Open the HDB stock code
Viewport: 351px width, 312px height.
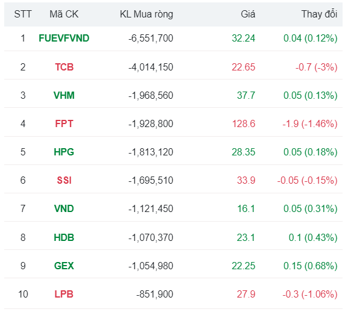click(64, 237)
